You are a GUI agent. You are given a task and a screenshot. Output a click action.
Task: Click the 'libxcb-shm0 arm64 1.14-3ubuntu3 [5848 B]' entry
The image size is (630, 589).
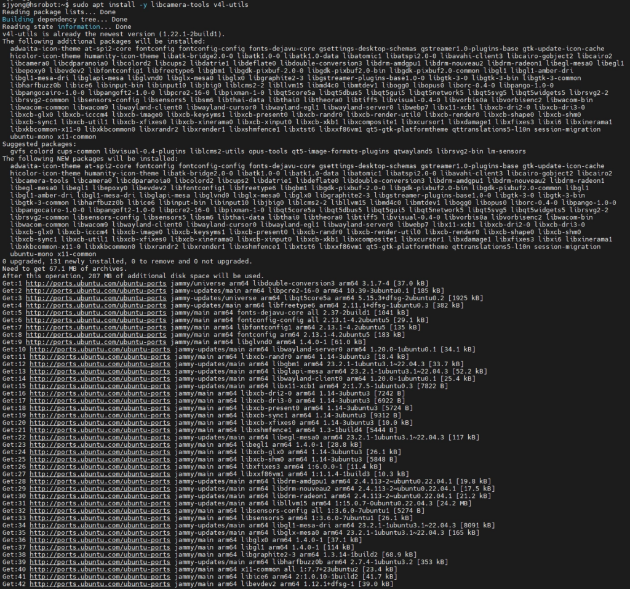coord(319,459)
